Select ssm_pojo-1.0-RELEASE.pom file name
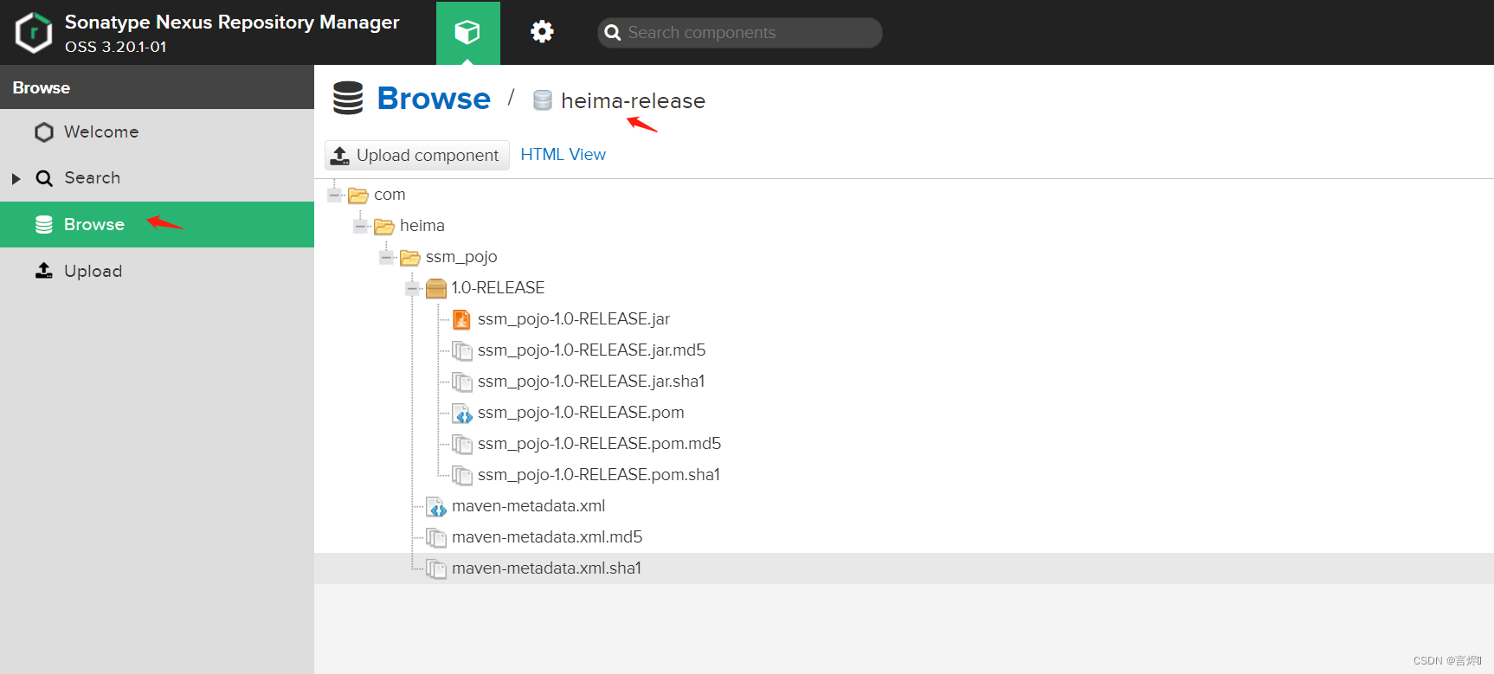Viewport: 1494px width, 674px height. [581, 413]
